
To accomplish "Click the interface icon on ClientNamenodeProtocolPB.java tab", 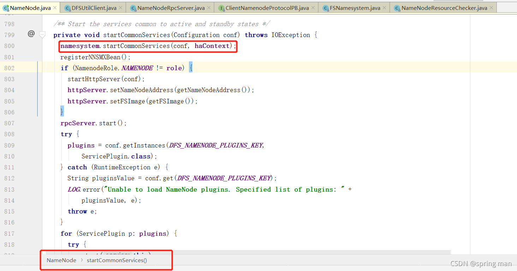I will tap(221, 8).
